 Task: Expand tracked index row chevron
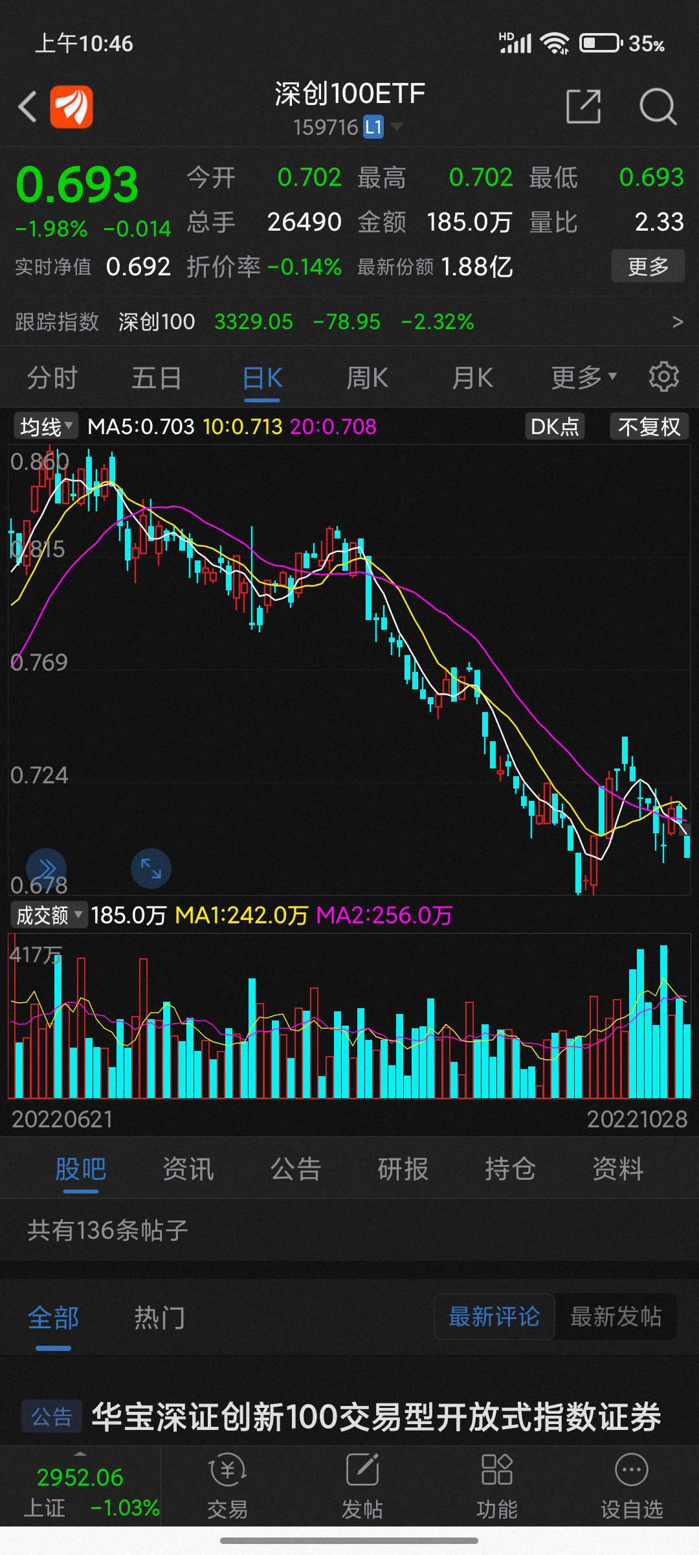tap(678, 321)
